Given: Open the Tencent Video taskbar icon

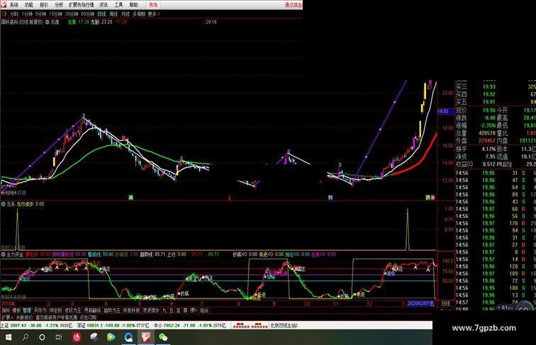Looking at the screenshot, I should (111, 337).
